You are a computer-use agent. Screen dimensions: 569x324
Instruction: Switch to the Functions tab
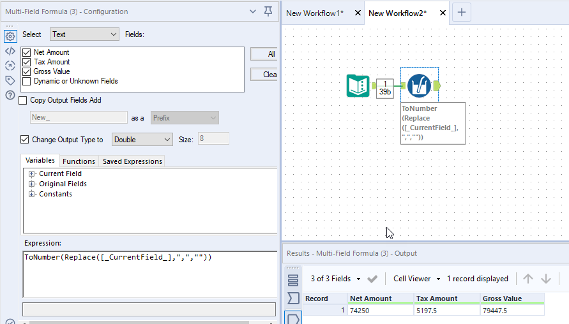click(x=79, y=161)
